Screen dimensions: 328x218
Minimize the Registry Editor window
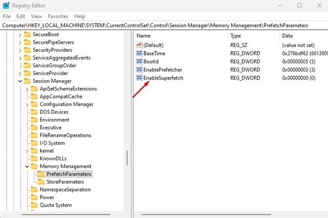point(280,5)
